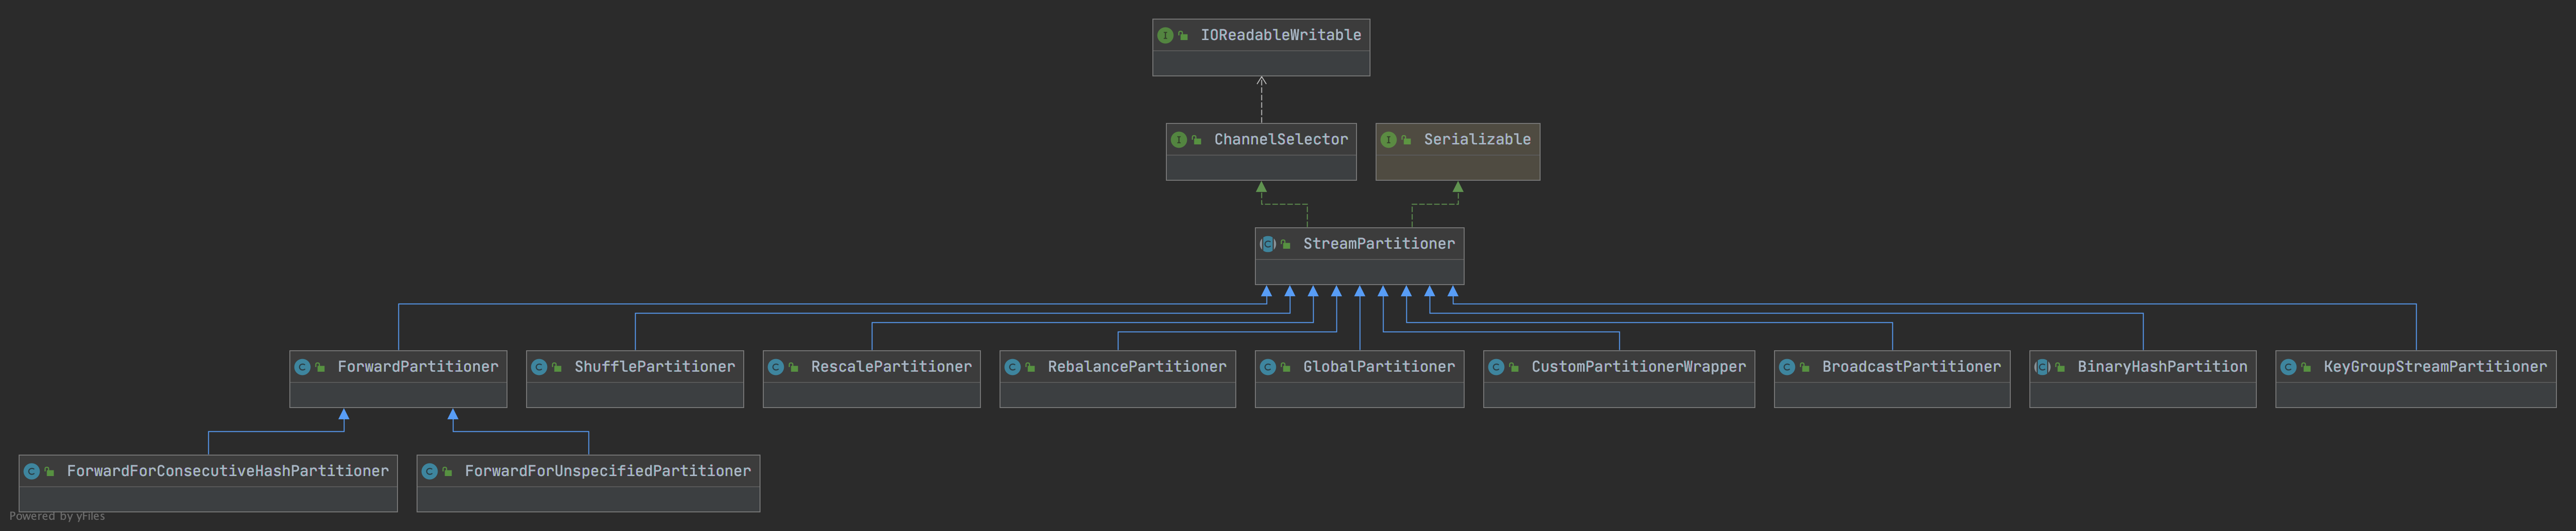Click the public visibility lock icon on IOReadableWritable
Screen dimensions: 2576x531
(x=1184, y=36)
